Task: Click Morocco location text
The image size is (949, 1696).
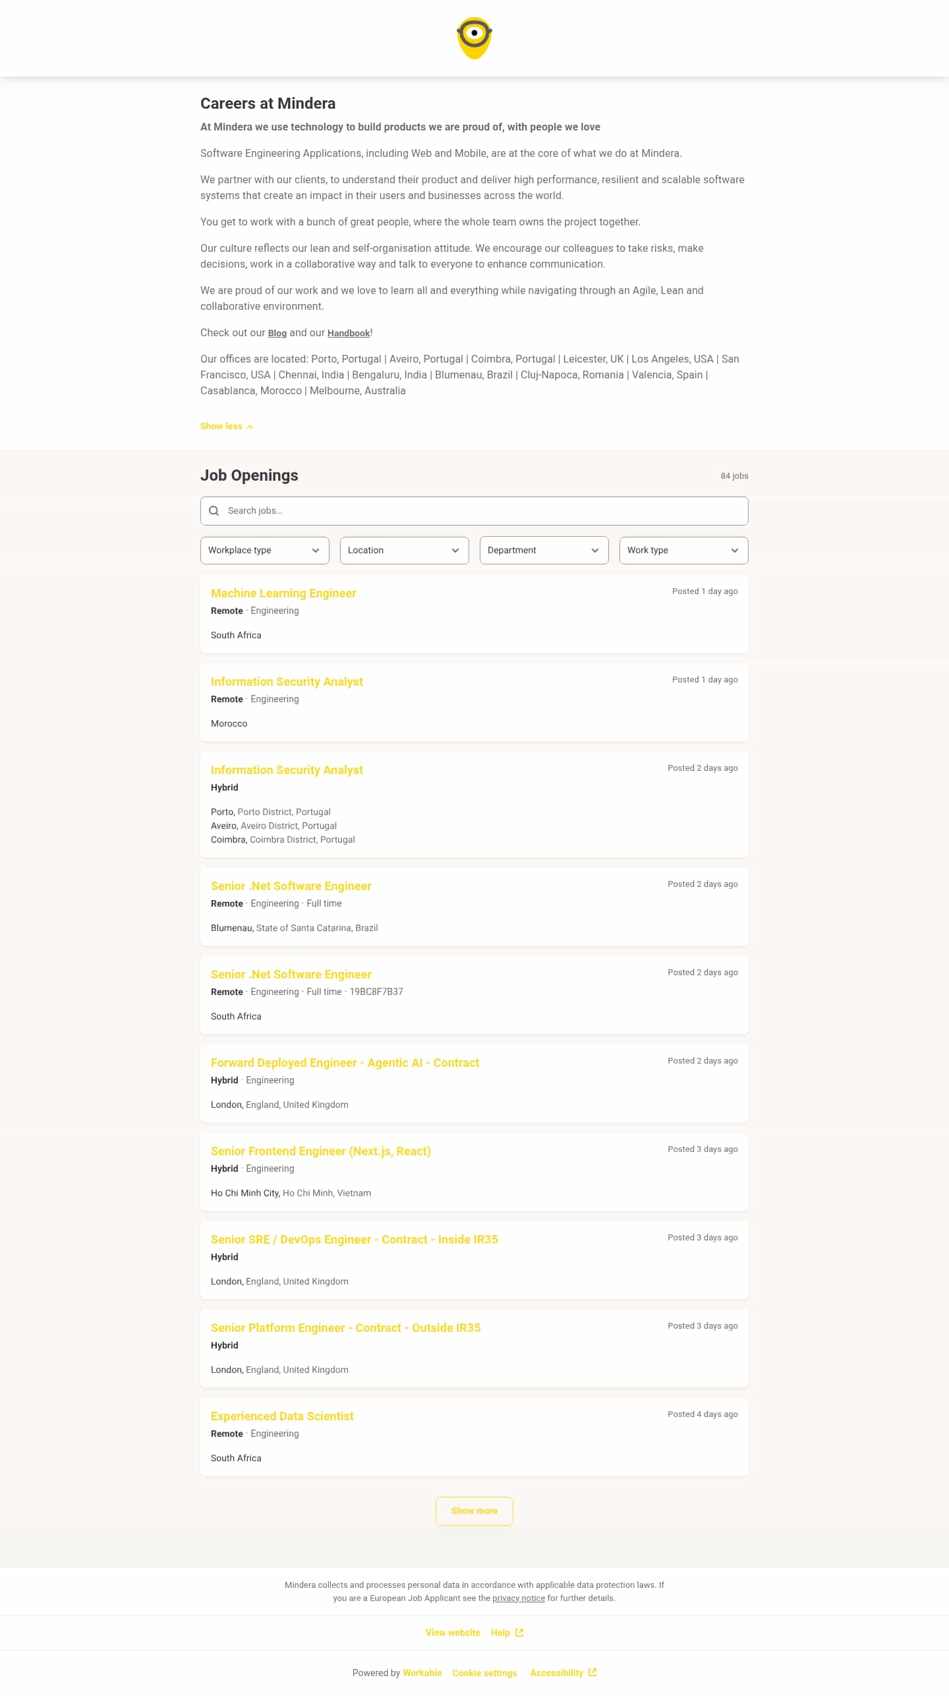Action: [x=229, y=724]
